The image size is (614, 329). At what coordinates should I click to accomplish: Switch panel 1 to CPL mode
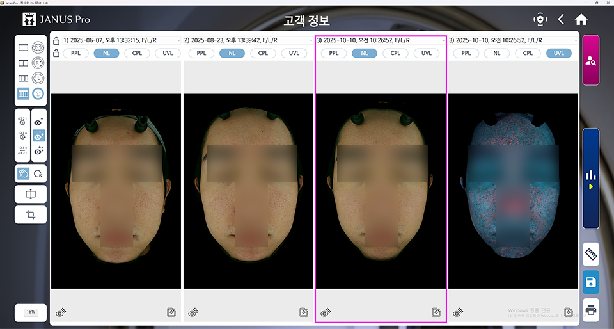tap(137, 53)
